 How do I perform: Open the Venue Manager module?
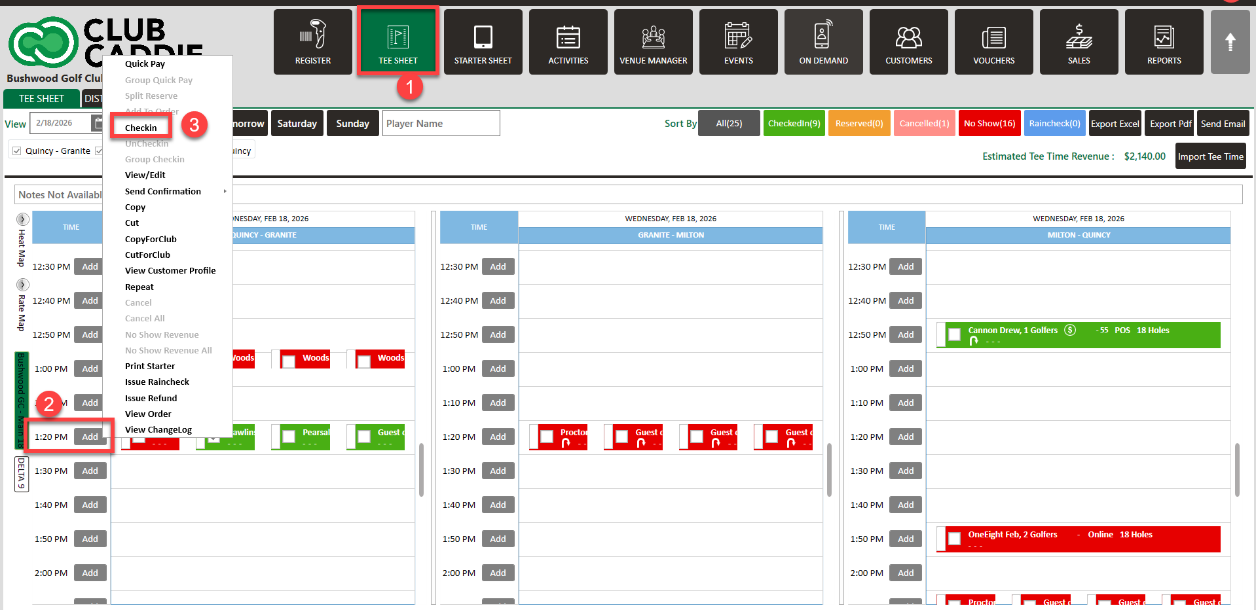point(653,42)
